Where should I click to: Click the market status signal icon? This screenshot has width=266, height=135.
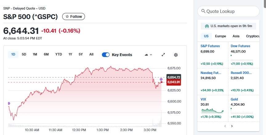tap(207, 26)
